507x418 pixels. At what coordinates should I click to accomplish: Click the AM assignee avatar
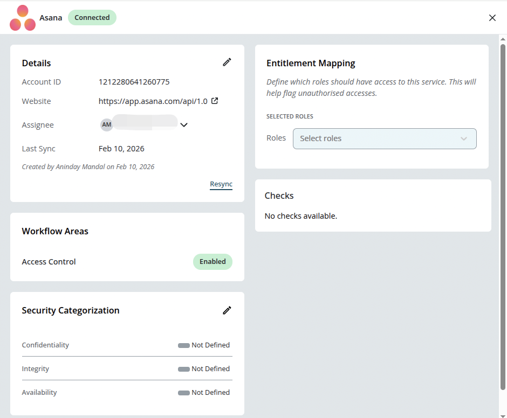pos(106,124)
